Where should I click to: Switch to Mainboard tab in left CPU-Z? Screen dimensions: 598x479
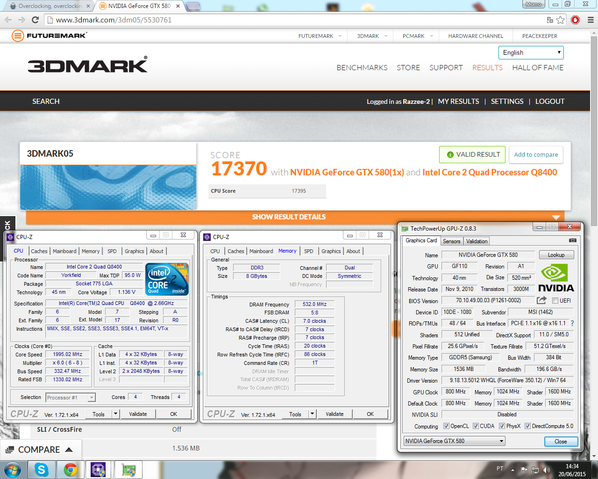[x=64, y=251]
